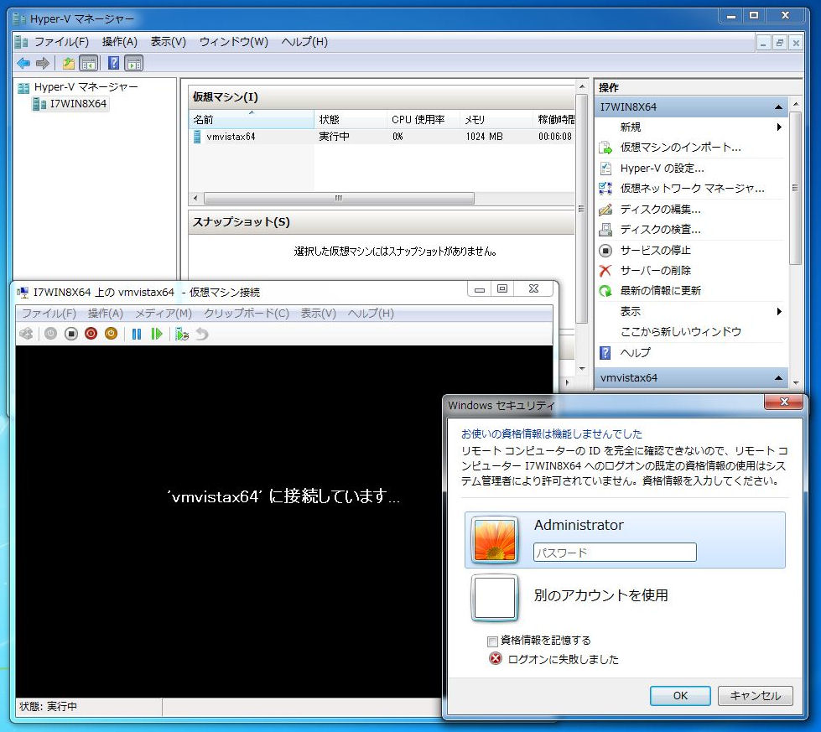This screenshot has height=732, width=821.
Task: Select the Administrator account picture tile
Action: 495,540
